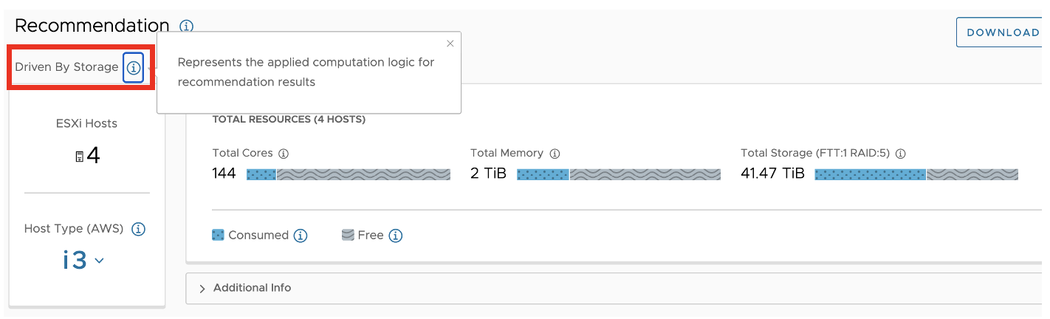Close the computation logic tooltip
The image size is (1050, 319).
click(450, 44)
